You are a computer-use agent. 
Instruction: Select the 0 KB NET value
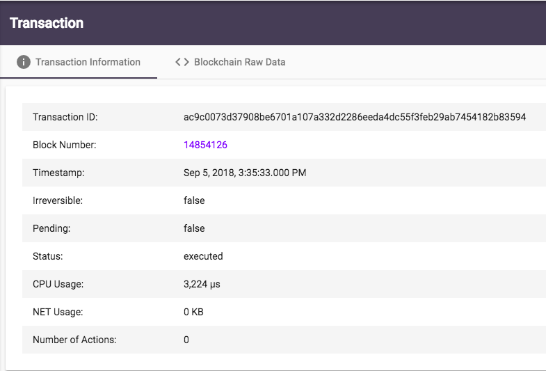click(x=193, y=312)
